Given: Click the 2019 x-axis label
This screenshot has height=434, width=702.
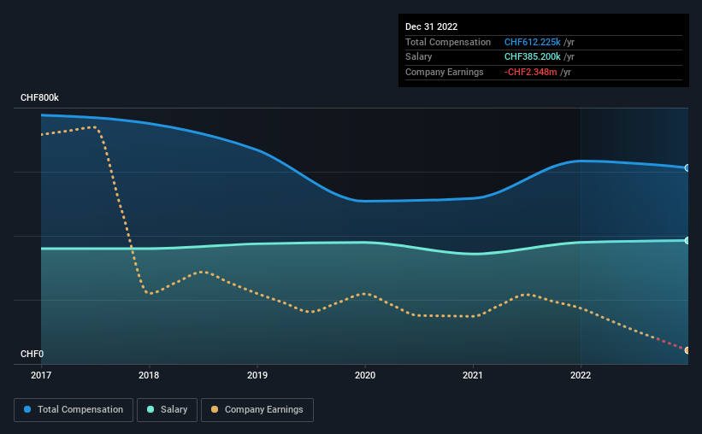Looking at the screenshot, I should tap(257, 375).
